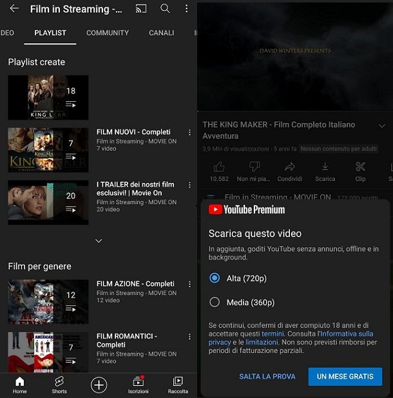Open the King Lear playlist thumbnail
This screenshot has height=398, width=393.
click(48, 97)
